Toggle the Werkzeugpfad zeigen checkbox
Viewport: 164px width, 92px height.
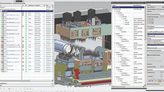click(x=148, y=55)
